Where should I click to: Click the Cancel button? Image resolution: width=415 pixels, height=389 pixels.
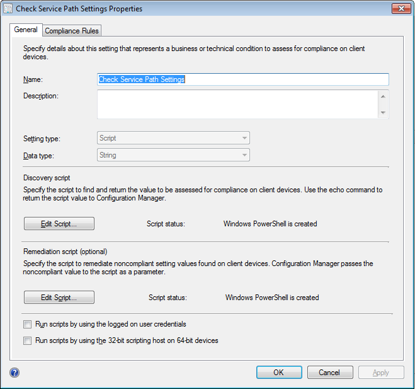point(330,373)
